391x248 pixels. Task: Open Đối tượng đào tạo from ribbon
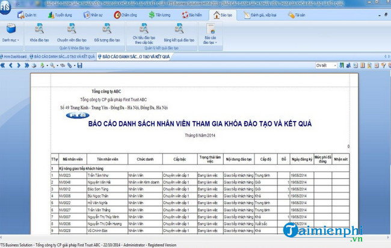coord(106,31)
